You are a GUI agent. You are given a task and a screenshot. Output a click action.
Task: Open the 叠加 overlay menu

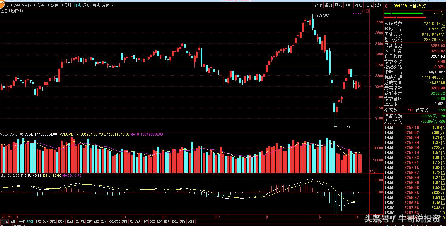click(328, 5)
